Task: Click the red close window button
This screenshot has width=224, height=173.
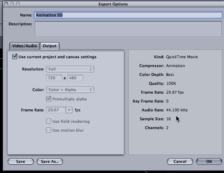Action: [6, 4]
